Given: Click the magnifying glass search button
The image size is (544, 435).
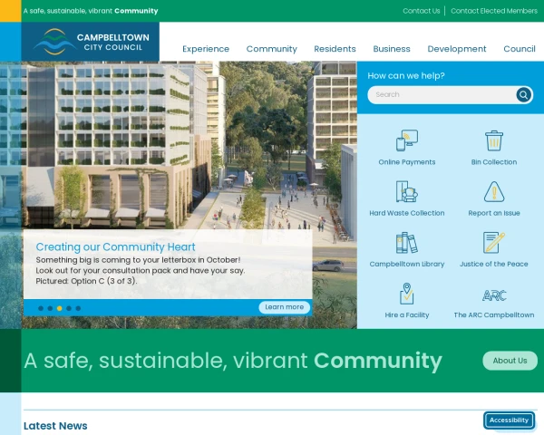Looking at the screenshot, I should coord(523,94).
